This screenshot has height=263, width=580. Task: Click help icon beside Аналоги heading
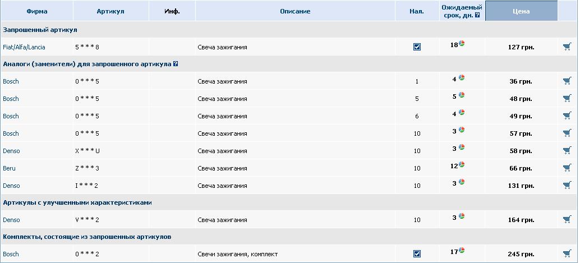click(176, 64)
